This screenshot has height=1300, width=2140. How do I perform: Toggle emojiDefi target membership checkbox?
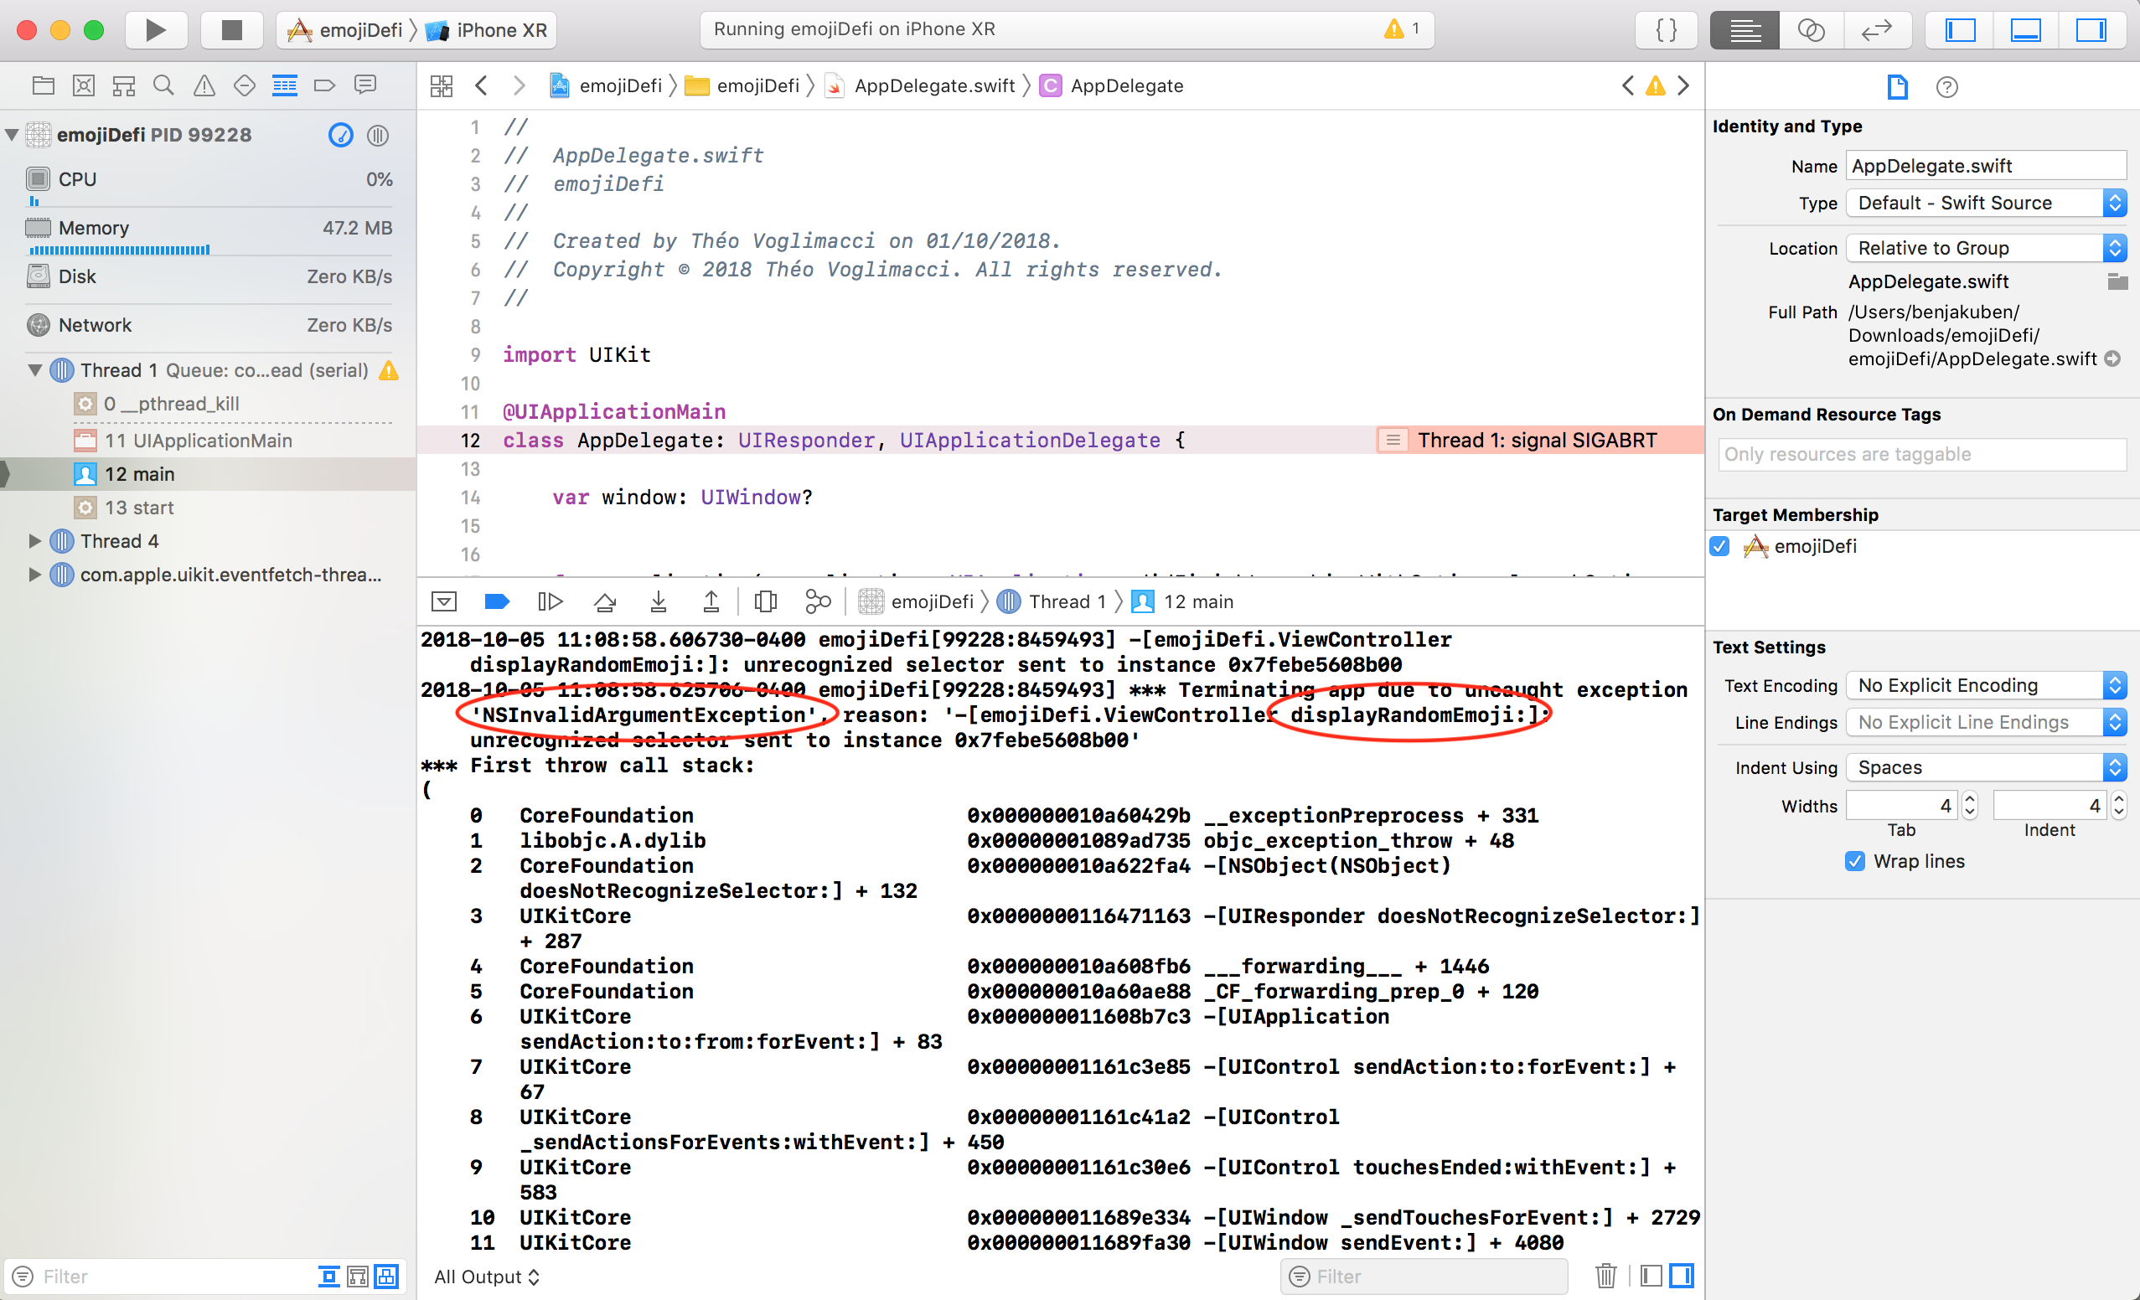coord(1719,546)
